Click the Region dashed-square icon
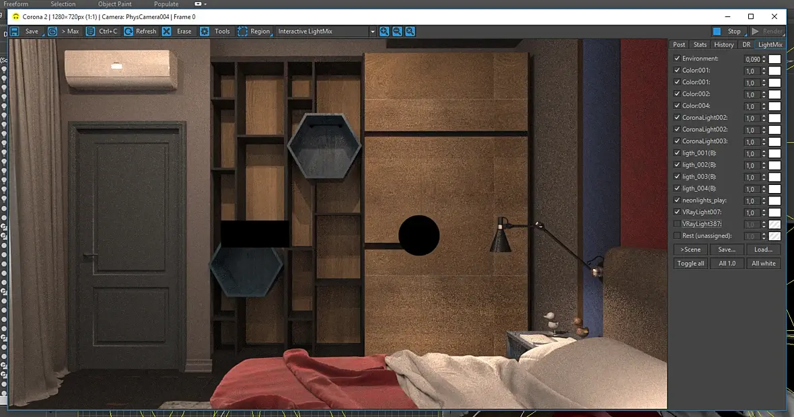This screenshot has height=417, width=794. 242,32
